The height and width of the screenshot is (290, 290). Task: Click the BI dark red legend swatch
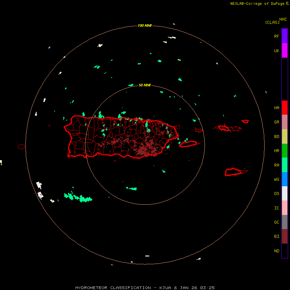coord(285,237)
